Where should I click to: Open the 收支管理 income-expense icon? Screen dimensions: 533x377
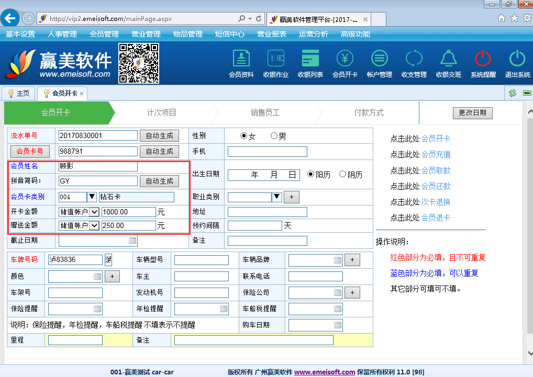(414, 63)
